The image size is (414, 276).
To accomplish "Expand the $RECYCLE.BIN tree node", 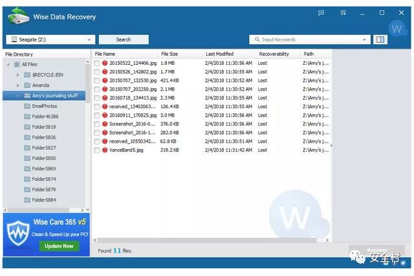I will [x=17, y=75].
